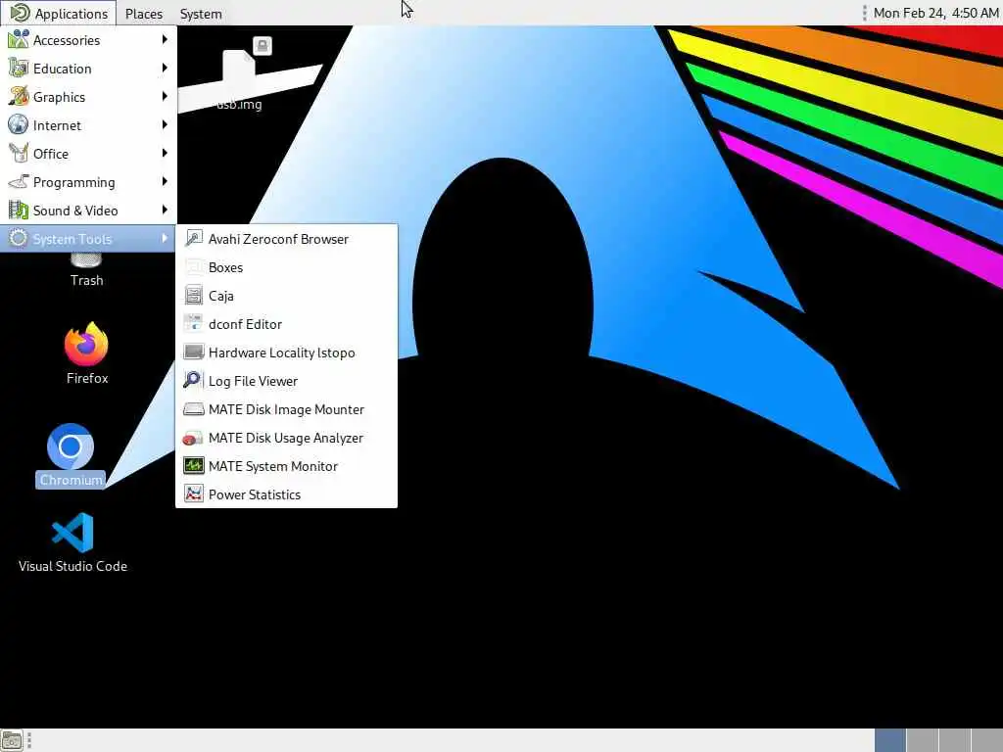
Task: Choose MATE Disk Usage Analyzer text
Action: pyautogui.click(x=285, y=438)
